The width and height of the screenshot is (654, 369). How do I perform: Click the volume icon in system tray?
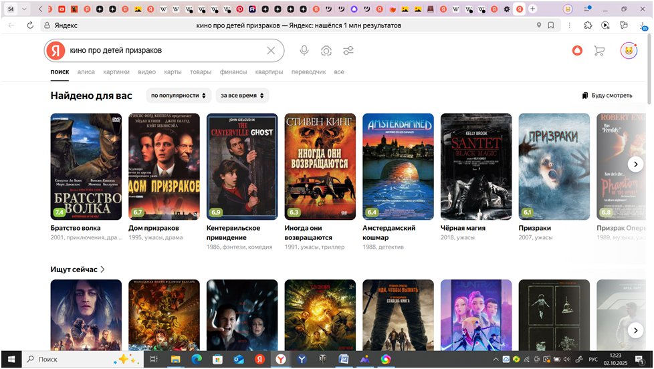pos(566,359)
